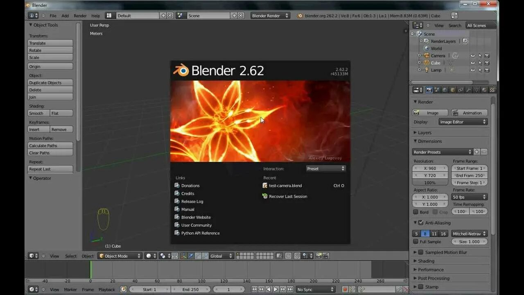Open the Modifiers properties tab wrench icon

[469, 90]
